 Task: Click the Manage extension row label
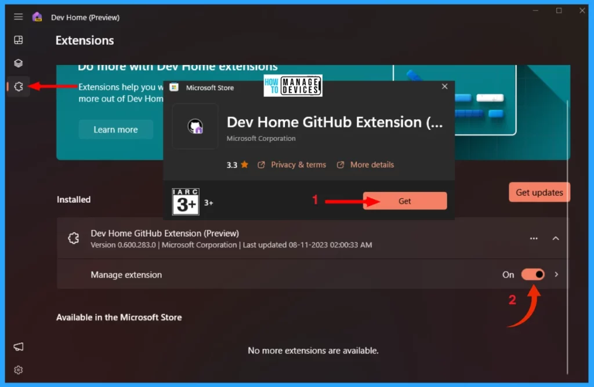(126, 275)
